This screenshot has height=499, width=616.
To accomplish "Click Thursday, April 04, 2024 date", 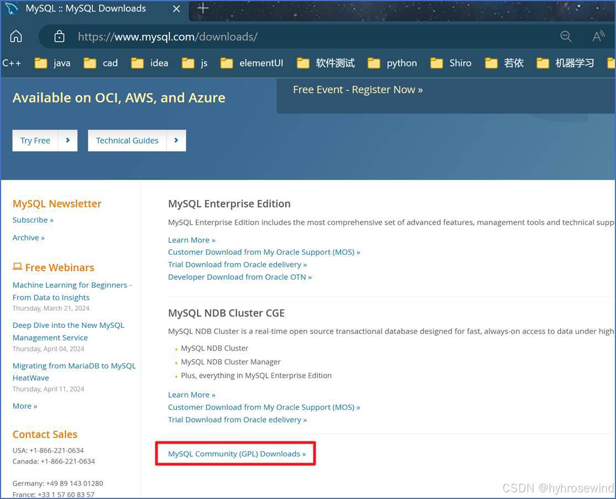I will [48, 349].
